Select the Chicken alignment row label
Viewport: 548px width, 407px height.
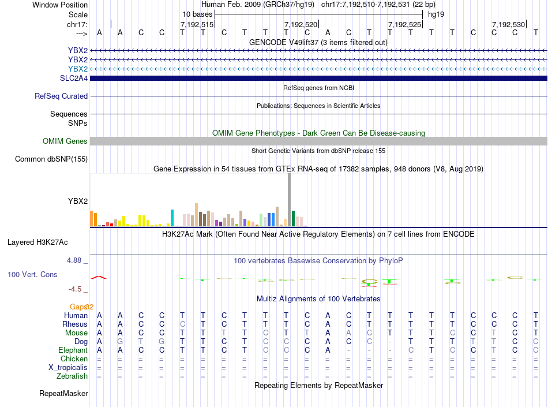74,359
